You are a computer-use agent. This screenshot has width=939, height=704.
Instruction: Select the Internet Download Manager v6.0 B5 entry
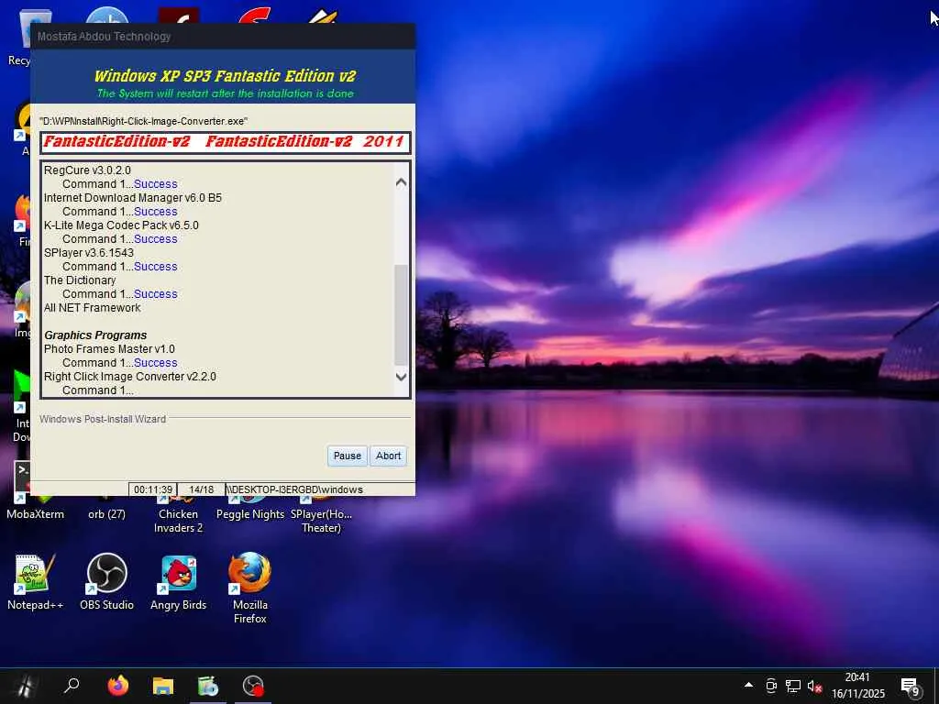[133, 198]
